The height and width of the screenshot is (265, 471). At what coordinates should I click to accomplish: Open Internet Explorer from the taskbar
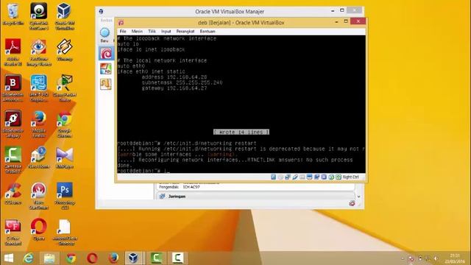pos(29,258)
